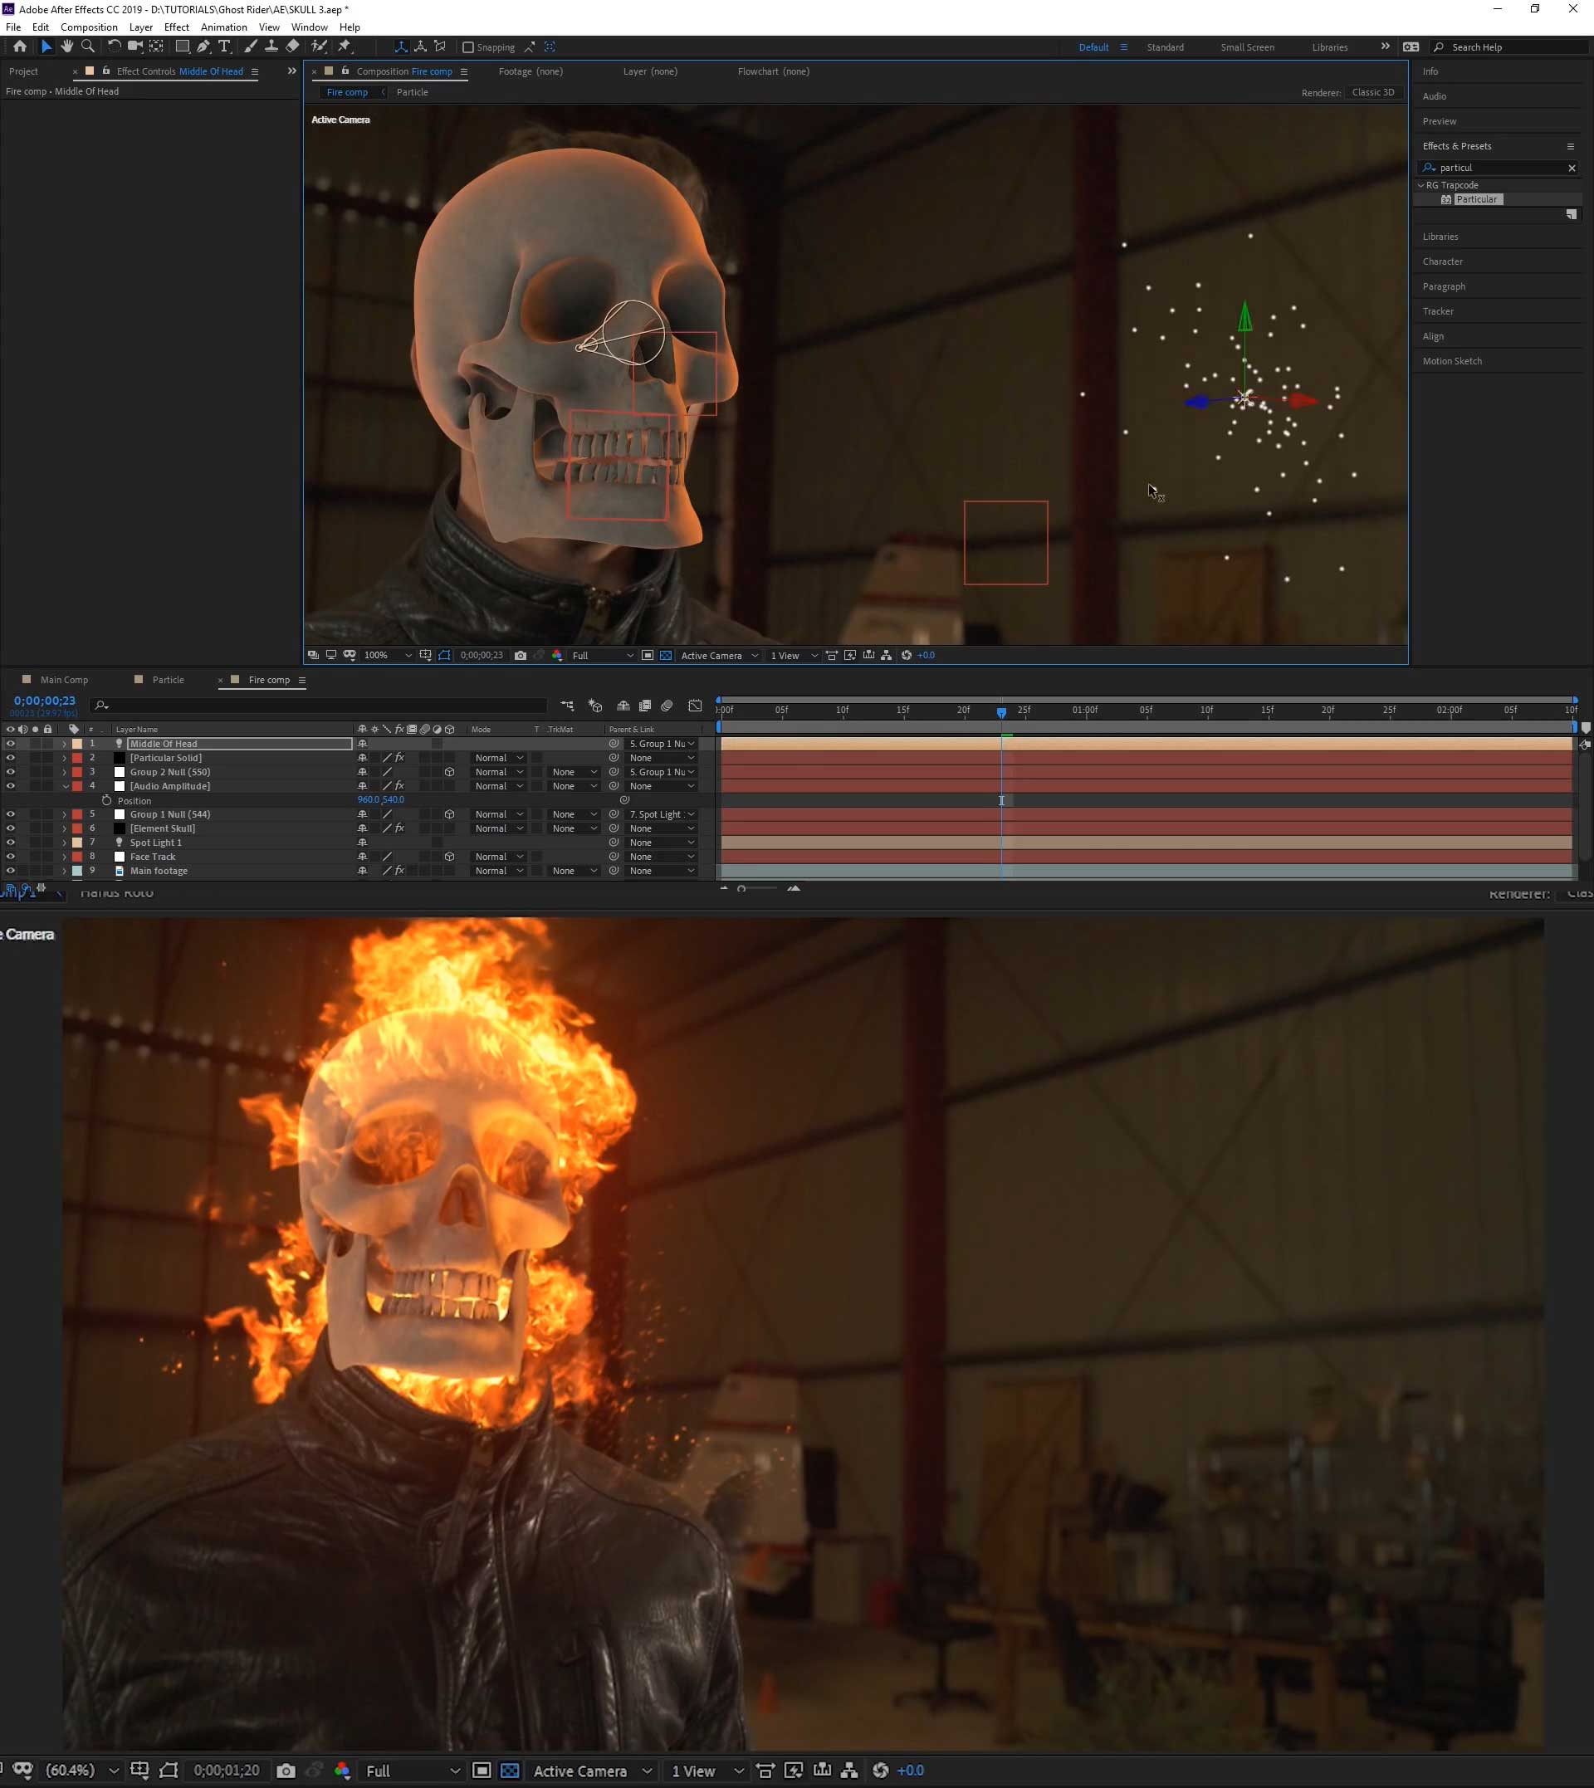
Task: Select the Pen tool
Action: pyautogui.click(x=203, y=46)
